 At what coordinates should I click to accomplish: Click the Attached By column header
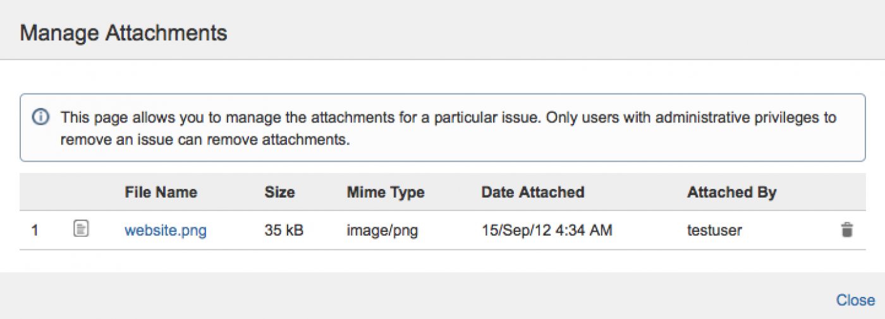pyautogui.click(x=731, y=192)
